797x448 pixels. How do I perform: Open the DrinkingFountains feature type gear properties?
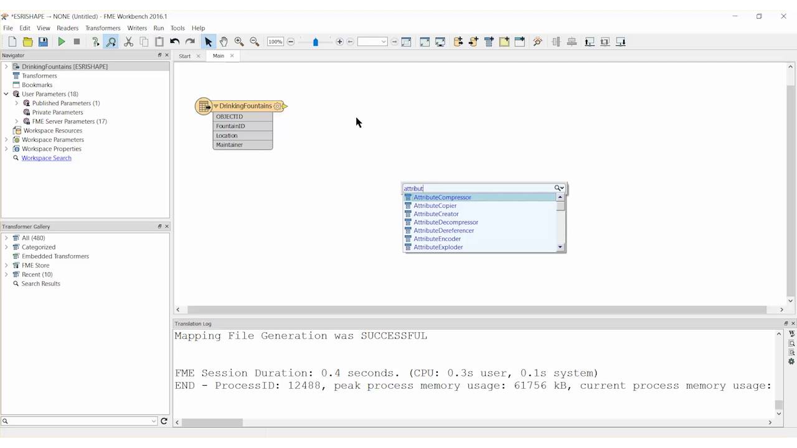click(277, 106)
